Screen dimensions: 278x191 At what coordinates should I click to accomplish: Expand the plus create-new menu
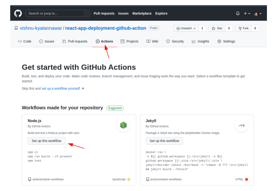246,13
